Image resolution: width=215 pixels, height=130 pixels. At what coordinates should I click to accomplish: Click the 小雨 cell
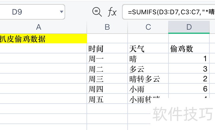pyautogui.click(x=148, y=89)
